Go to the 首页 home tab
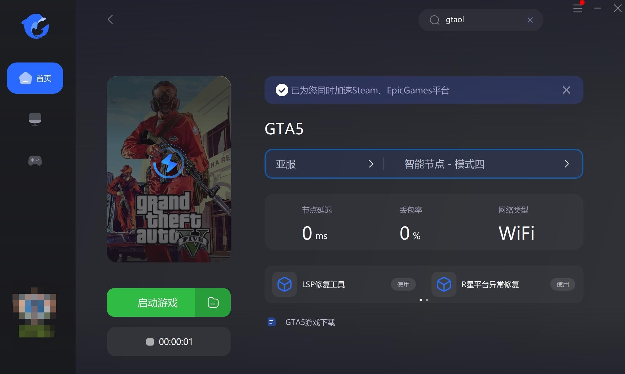 [35, 78]
